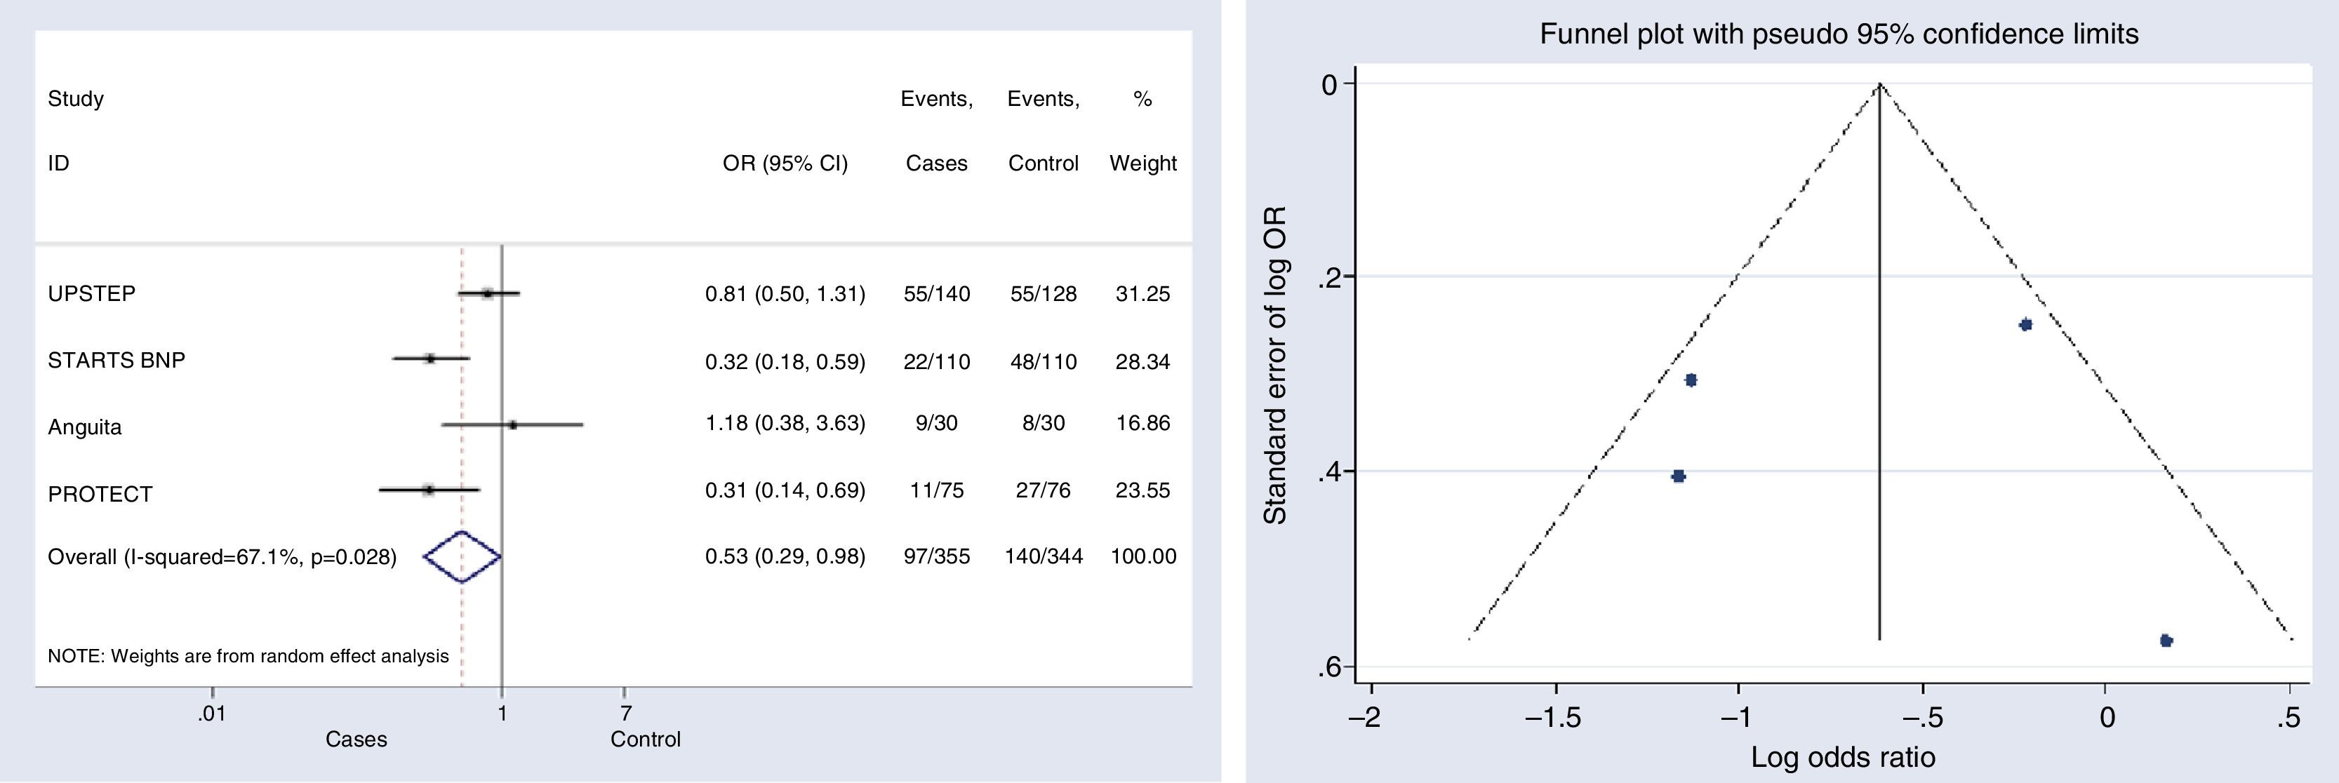Click the Overall I-squared summary text
This screenshot has height=783, width=2339.
click(222, 557)
